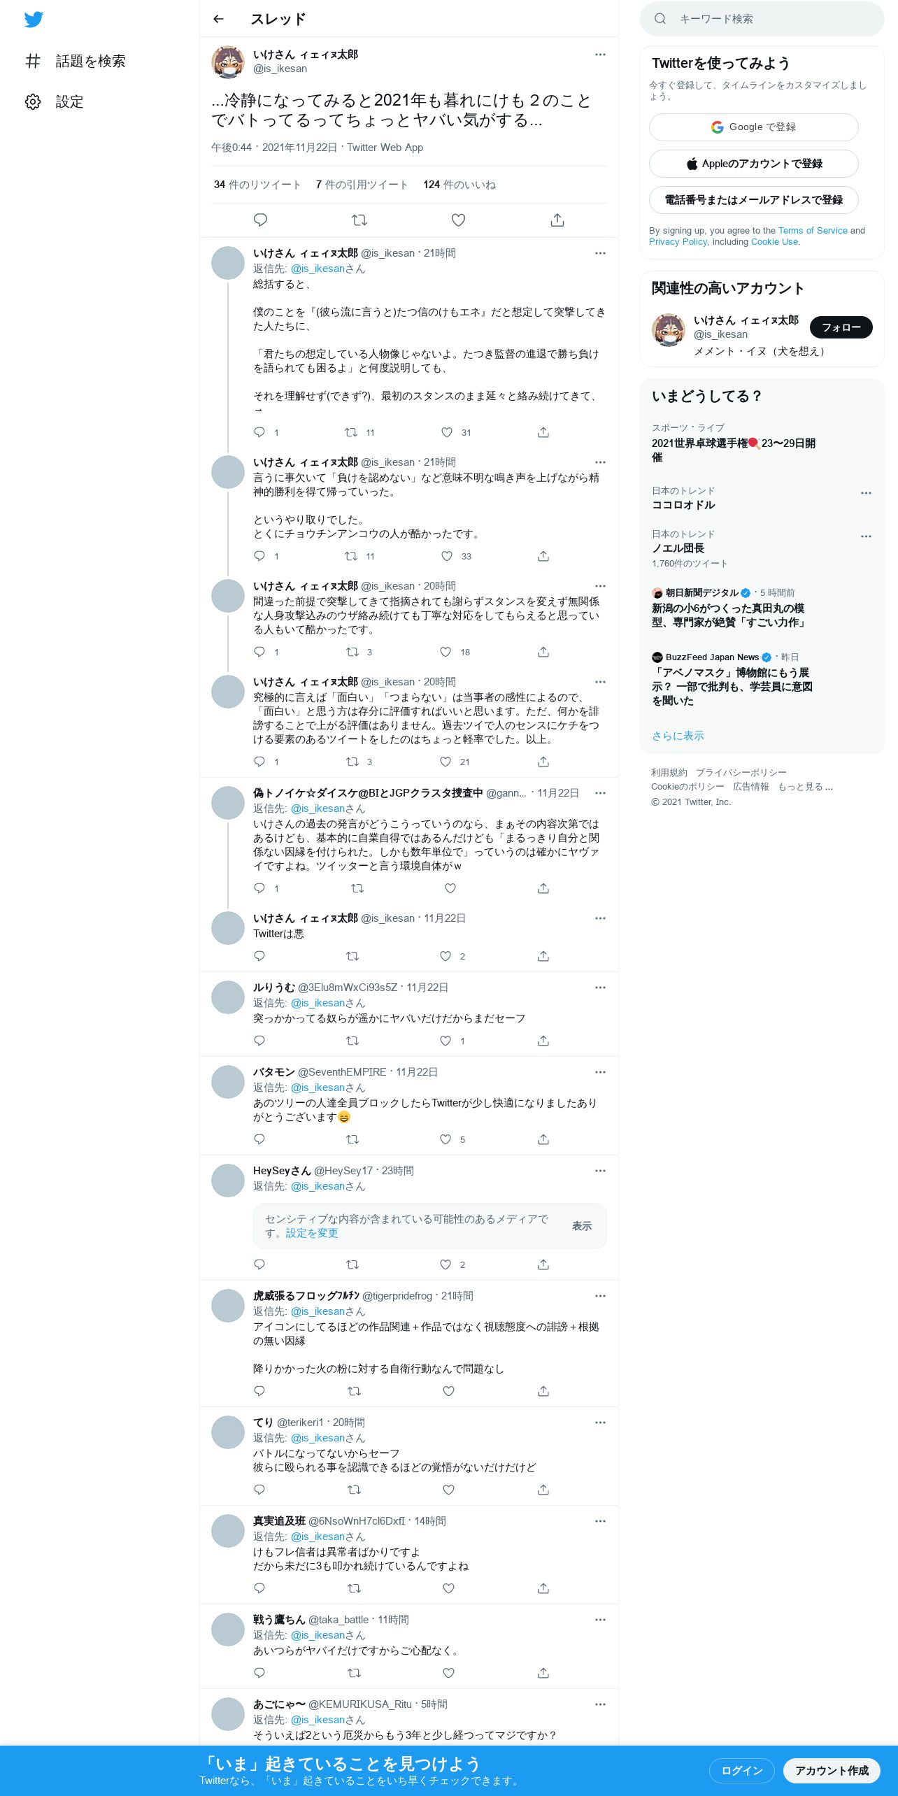The width and height of the screenshot is (898, 1796).
Task: View the 7 件の引用ツイート list
Action: coord(362,185)
